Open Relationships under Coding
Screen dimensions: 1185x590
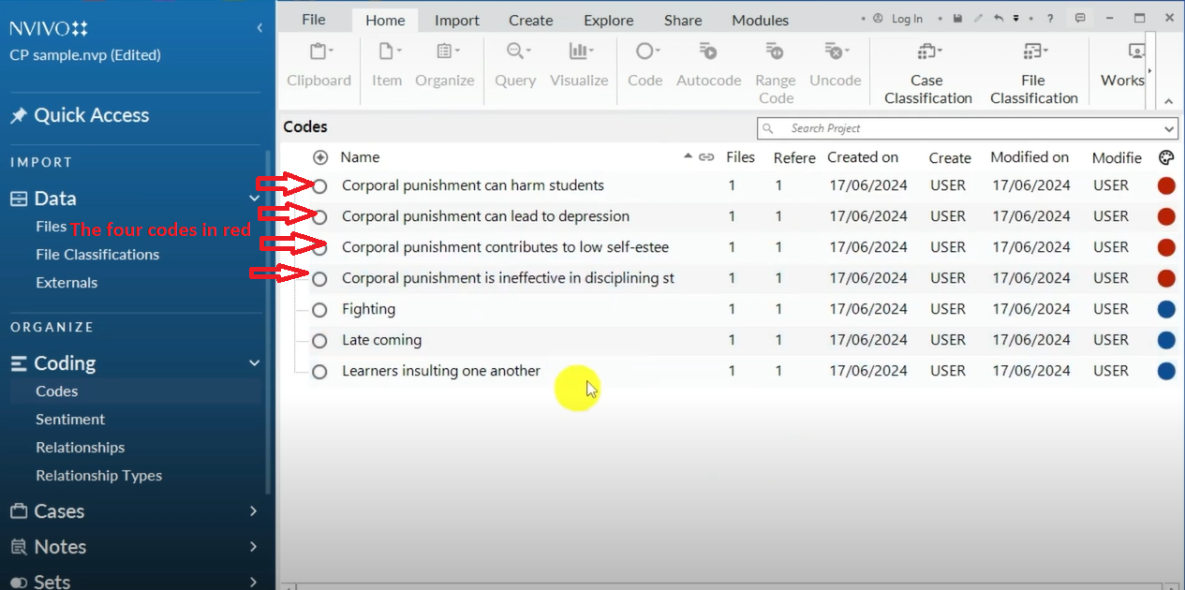80,448
